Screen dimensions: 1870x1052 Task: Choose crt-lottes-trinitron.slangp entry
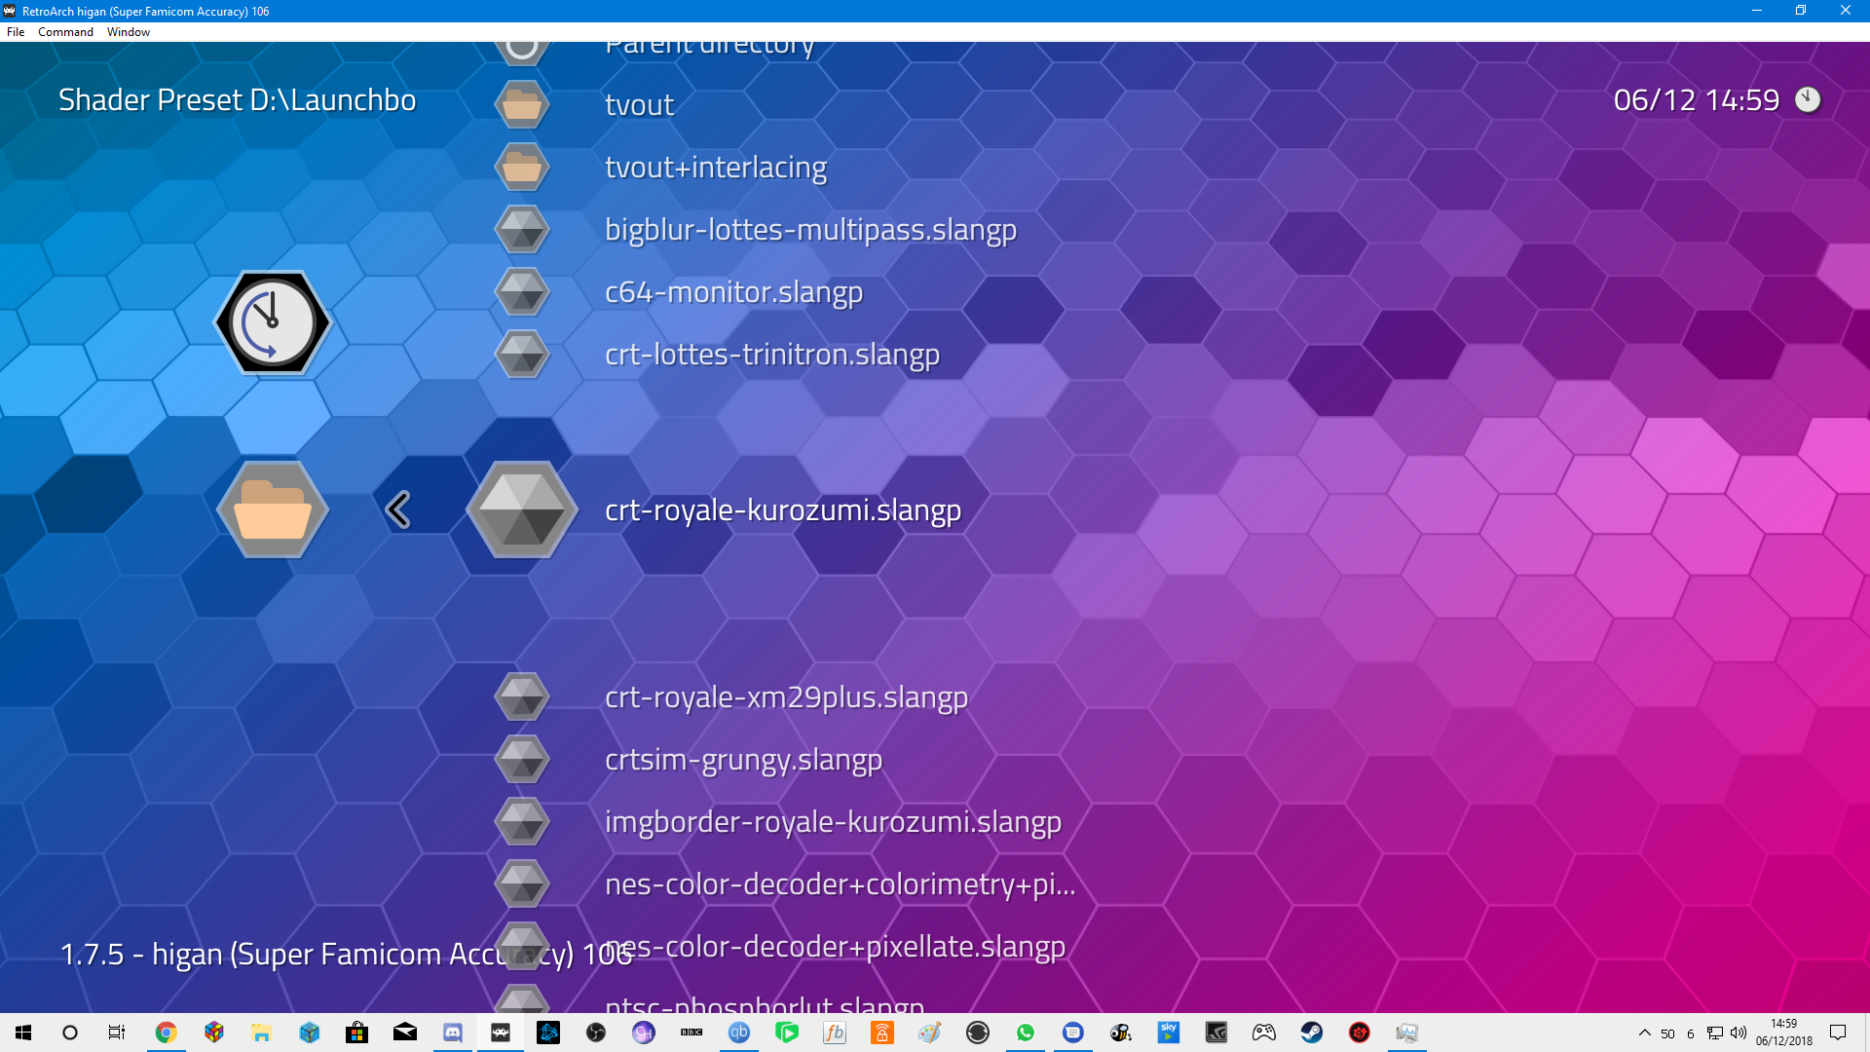[772, 356]
